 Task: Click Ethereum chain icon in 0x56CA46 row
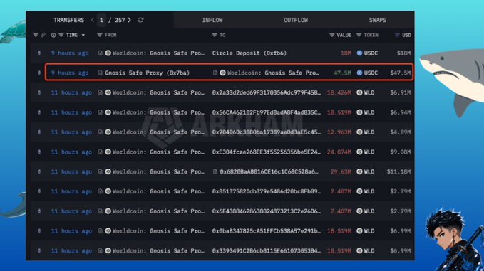coord(39,112)
